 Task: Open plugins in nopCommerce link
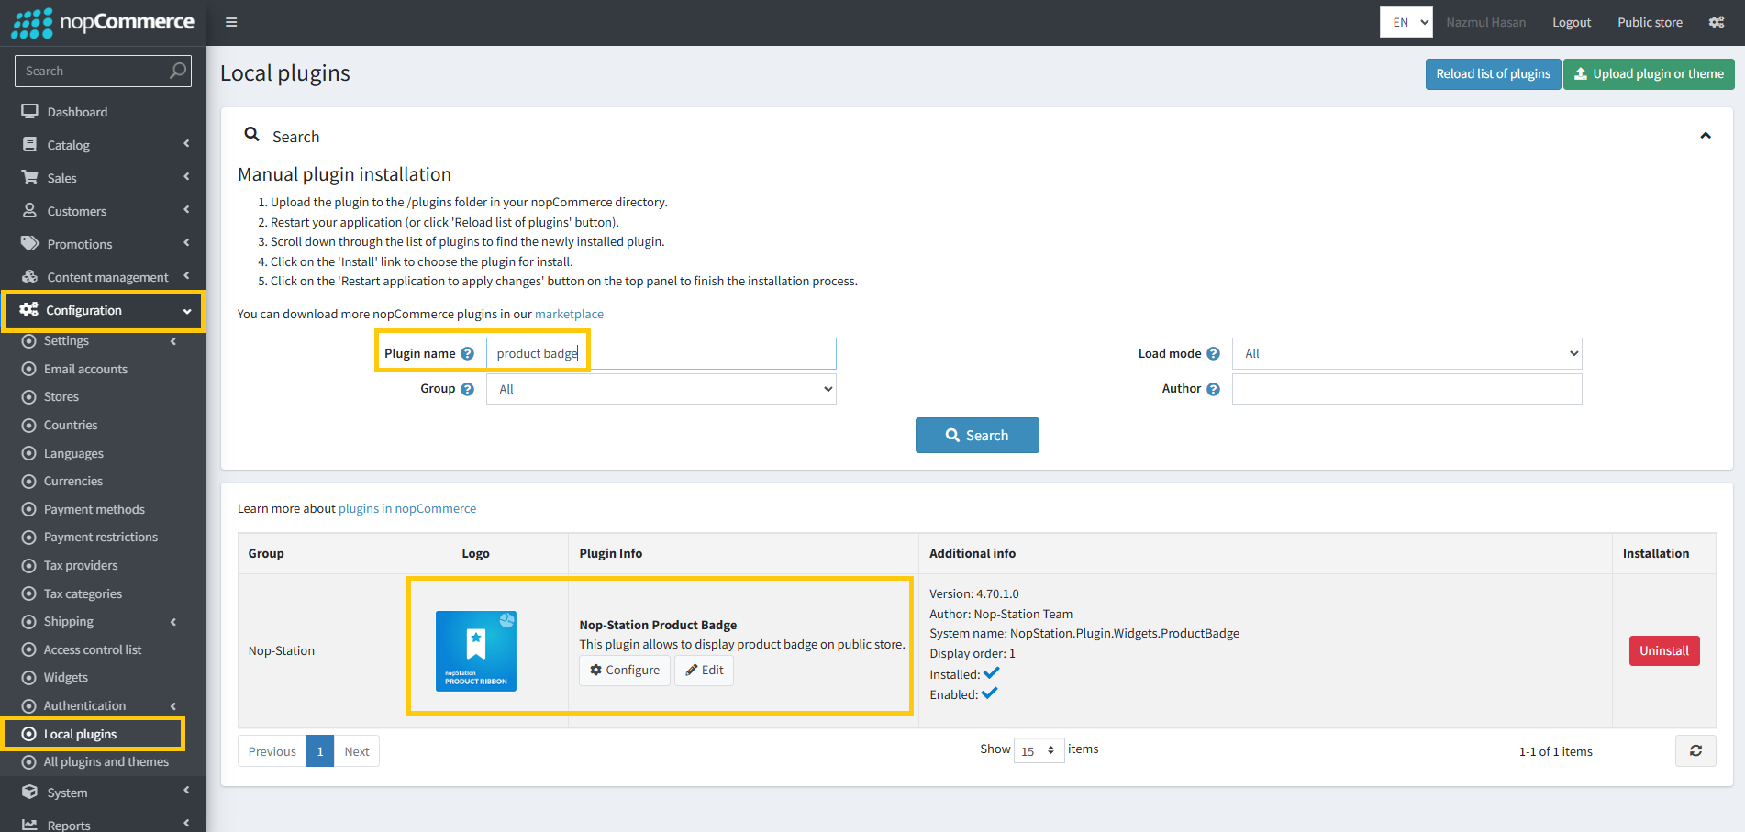click(407, 508)
